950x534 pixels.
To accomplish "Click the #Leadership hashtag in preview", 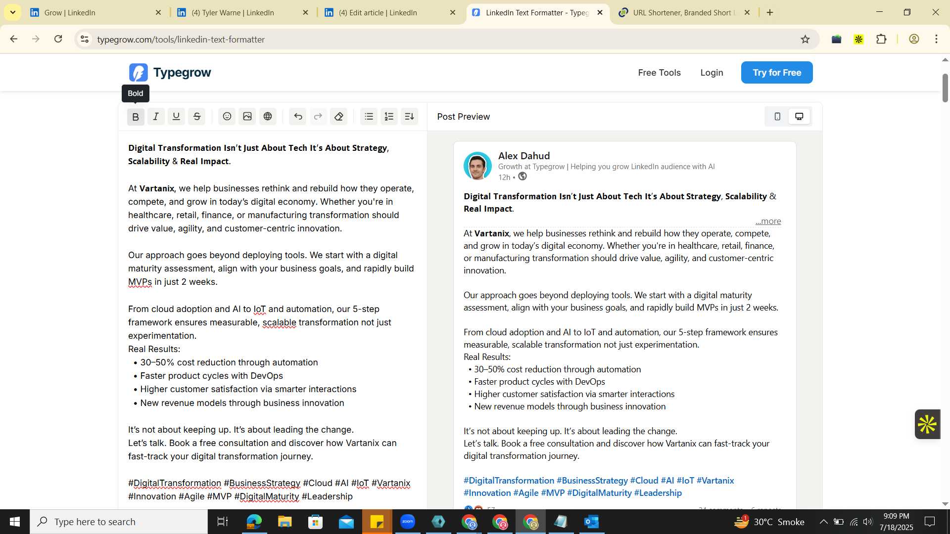I will (658, 493).
